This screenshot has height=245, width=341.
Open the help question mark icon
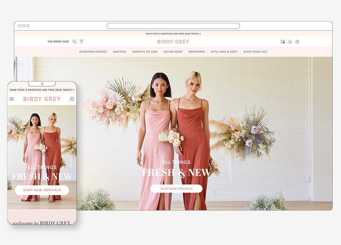click(x=81, y=42)
